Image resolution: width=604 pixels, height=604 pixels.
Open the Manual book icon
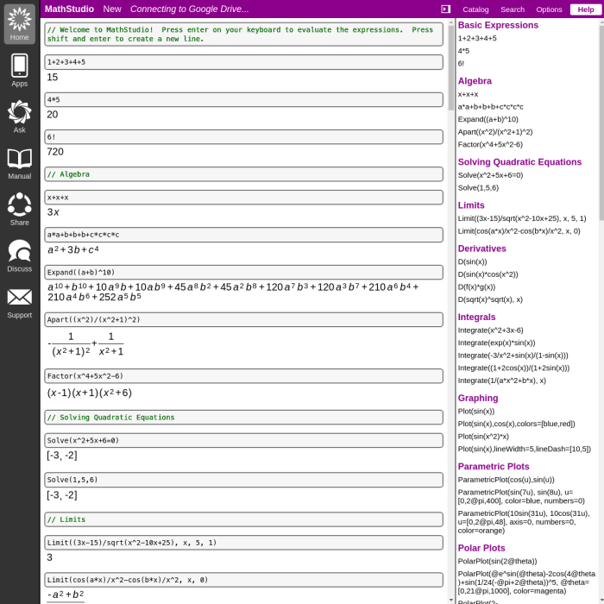pyautogui.click(x=19, y=163)
